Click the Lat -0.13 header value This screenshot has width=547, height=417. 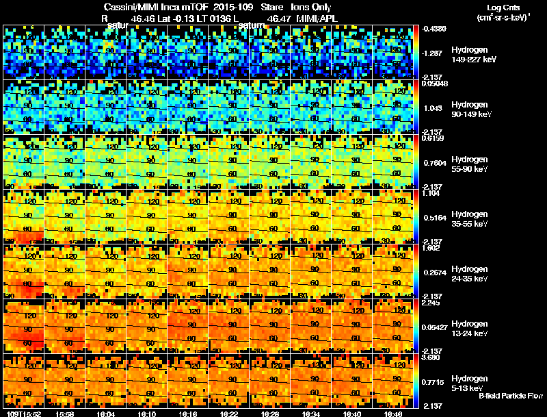tap(176, 18)
